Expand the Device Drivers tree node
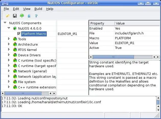The width and height of the screenshot is (161, 119). point(9,55)
